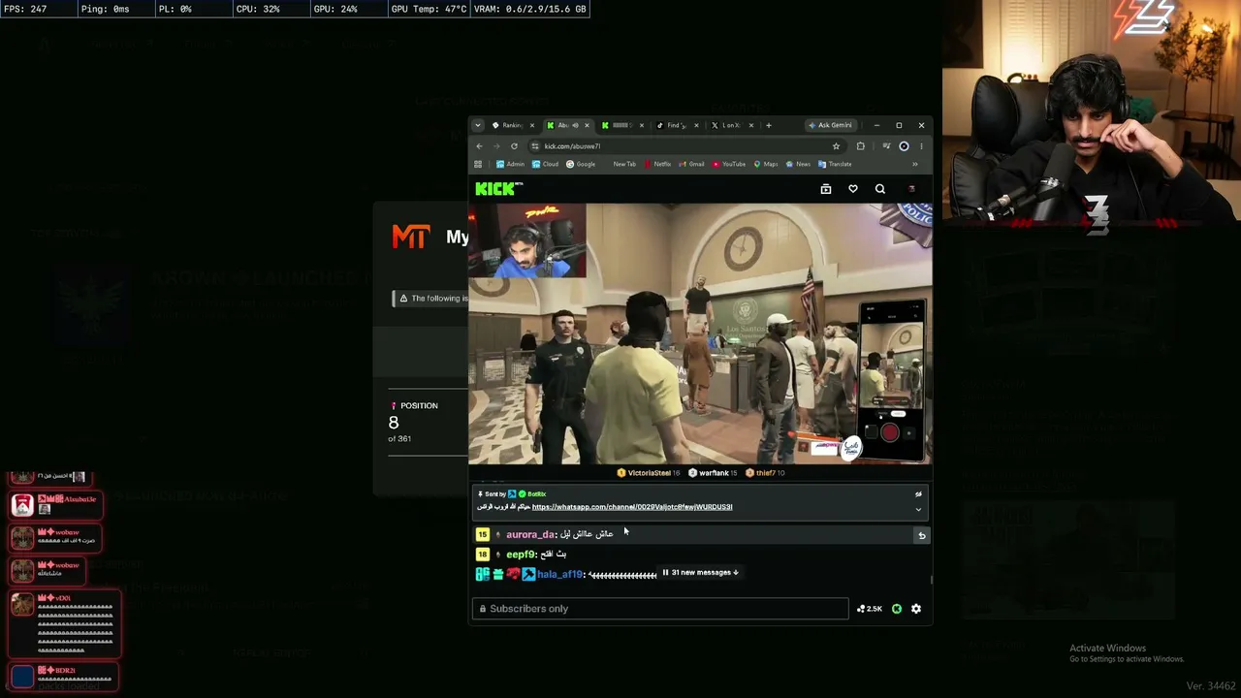Click the Activate Windows notice
This screenshot has height=698, width=1241.
(1127, 653)
